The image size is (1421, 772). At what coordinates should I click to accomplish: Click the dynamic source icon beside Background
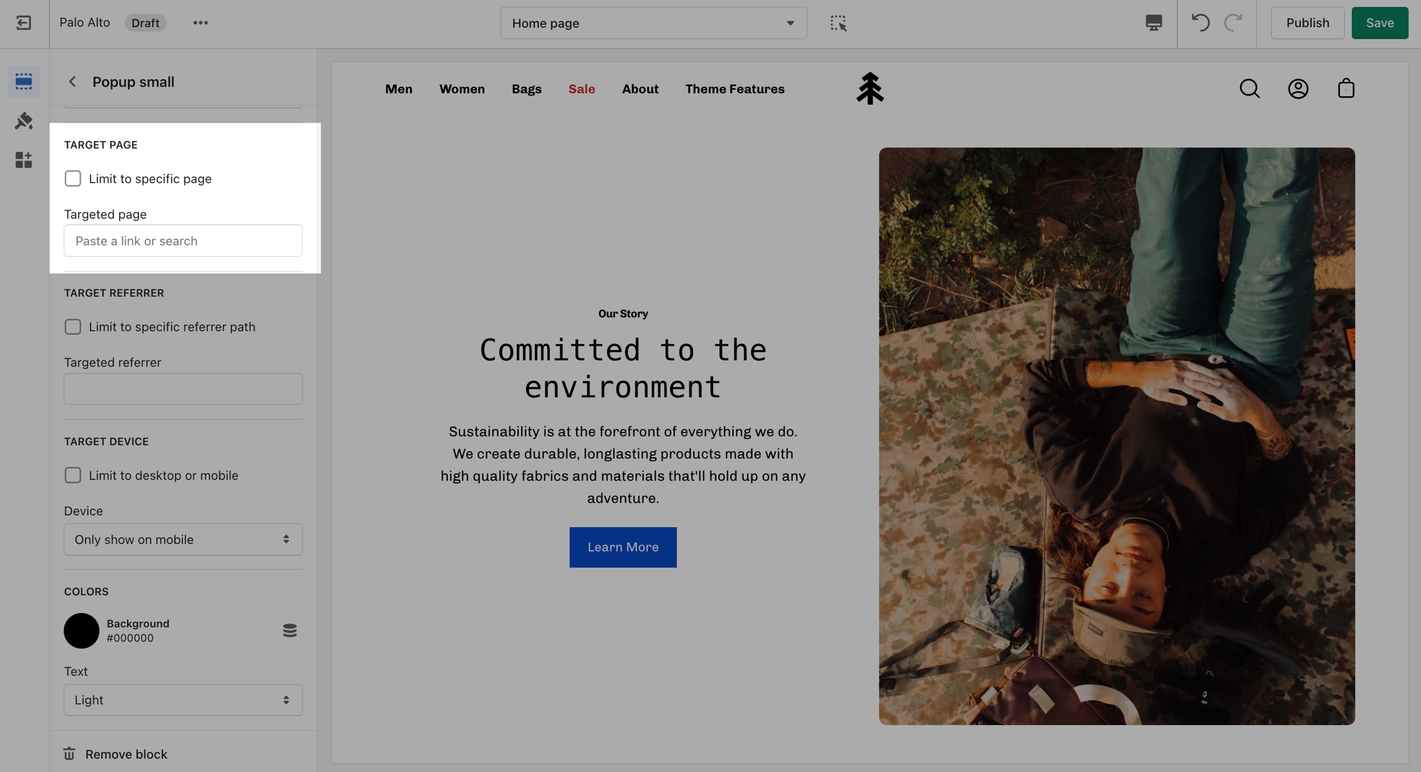click(289, 630)
